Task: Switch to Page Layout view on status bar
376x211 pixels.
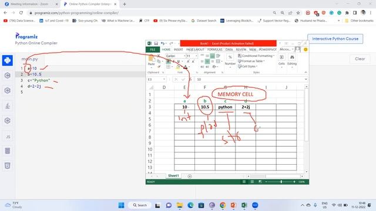Action: click(252, 182)
